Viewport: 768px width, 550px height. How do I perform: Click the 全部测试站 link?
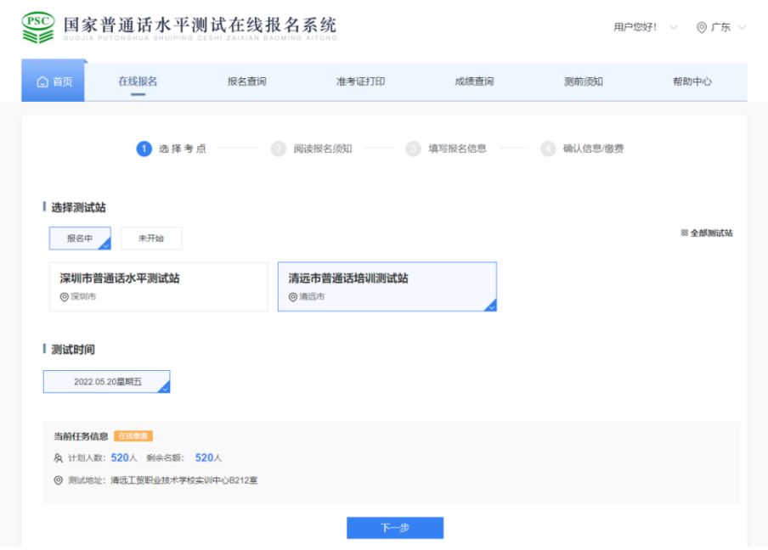[x=712, y=233]
